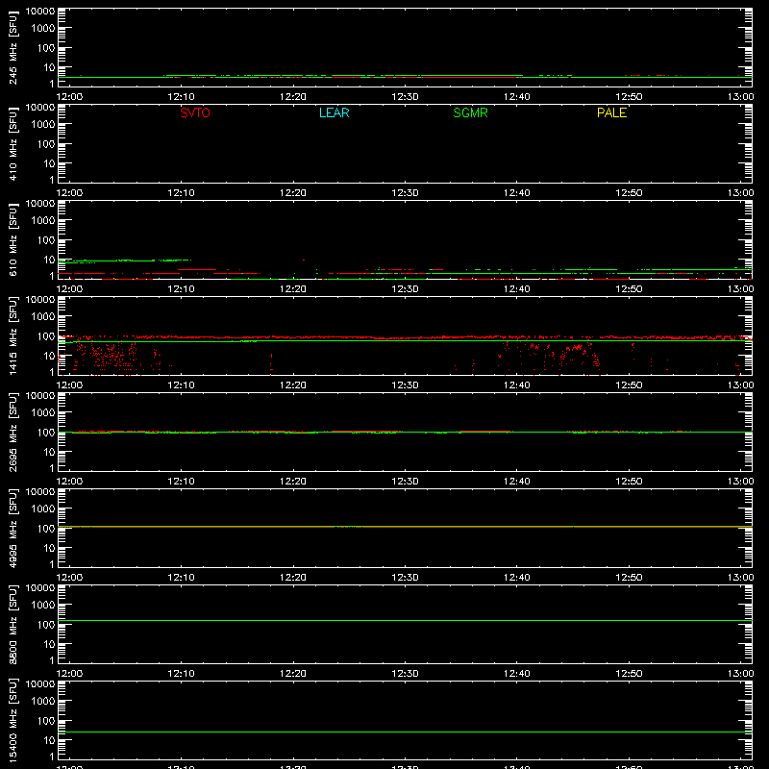Select the 410 MHz [SFU] axis title
Image resolution: width=769 pixels, height=769 pixels.
click(12, 143)
